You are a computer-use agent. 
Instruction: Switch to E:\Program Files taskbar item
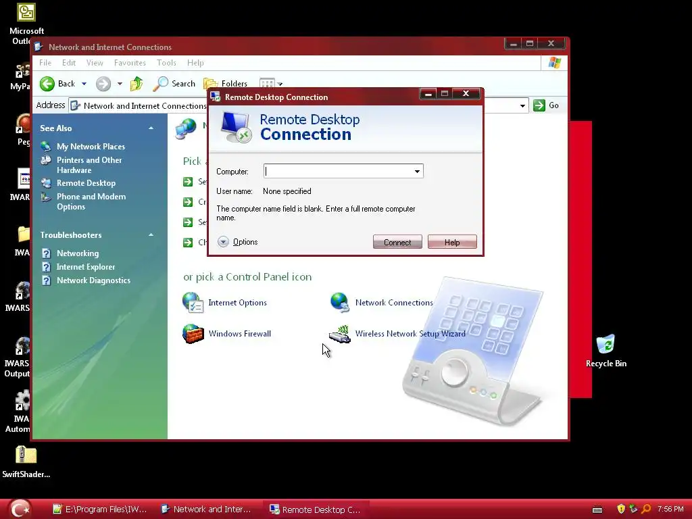click(100, 510)
